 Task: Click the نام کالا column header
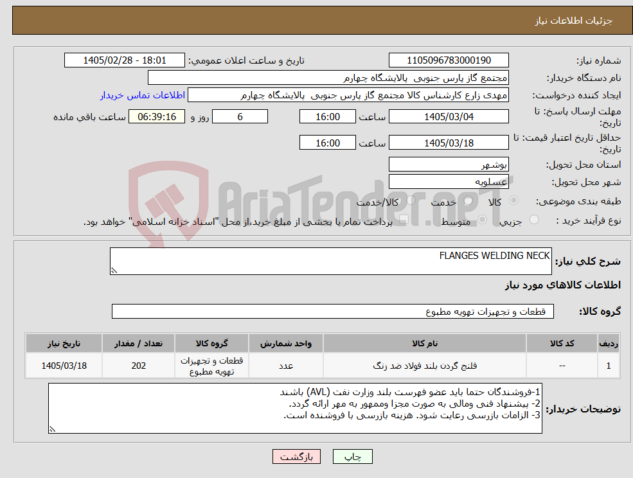[425, 344]
